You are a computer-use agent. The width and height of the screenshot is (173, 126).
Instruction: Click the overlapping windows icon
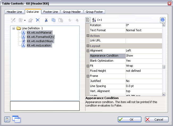[x=17, y=119]
